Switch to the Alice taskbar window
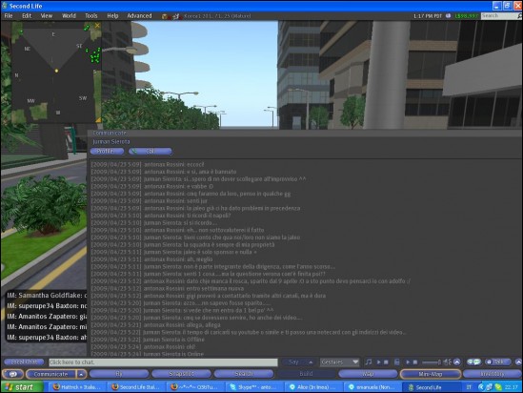This screenshot has height=393, width=523. 312,387
